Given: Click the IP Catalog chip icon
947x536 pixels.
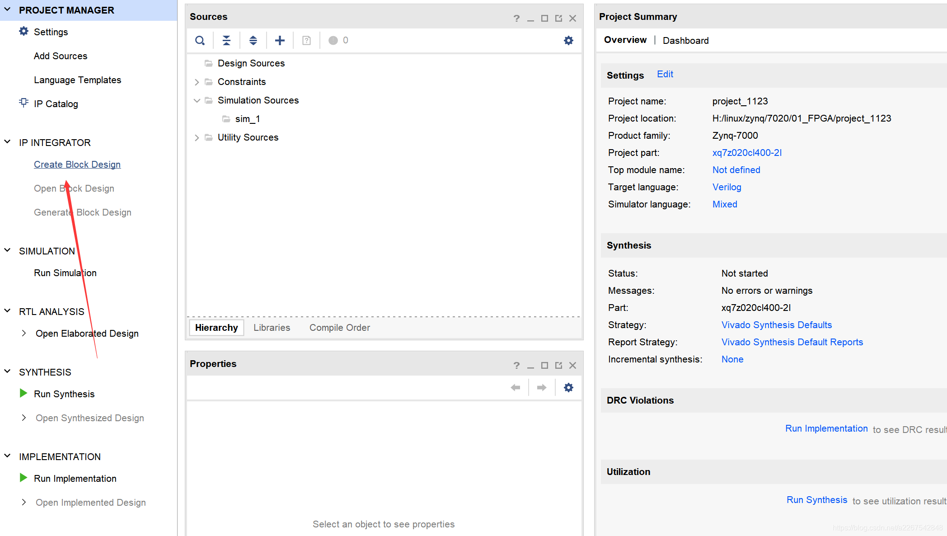Looking at the screenshot, I should (23, 103).
